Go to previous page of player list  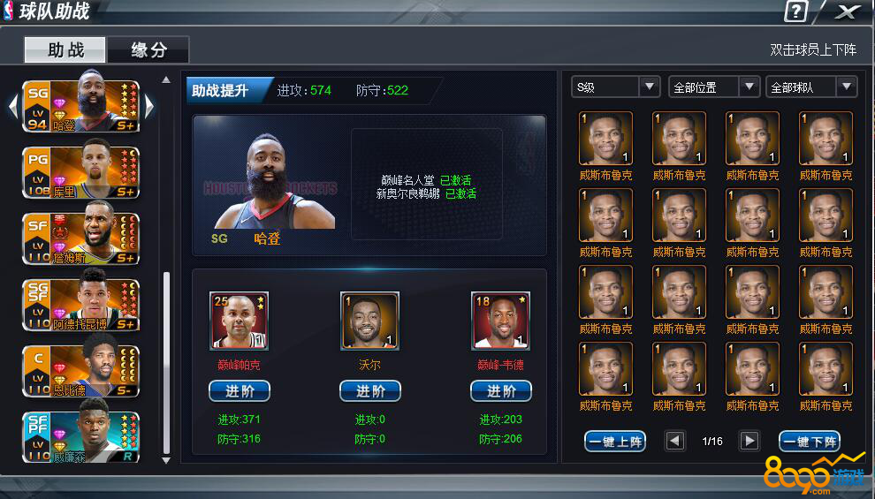[x=674, y=441]
